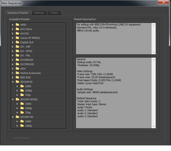Select 1080i label under XDCAM HD
Screen dimensions: 171x151
(x=28, y=121)
